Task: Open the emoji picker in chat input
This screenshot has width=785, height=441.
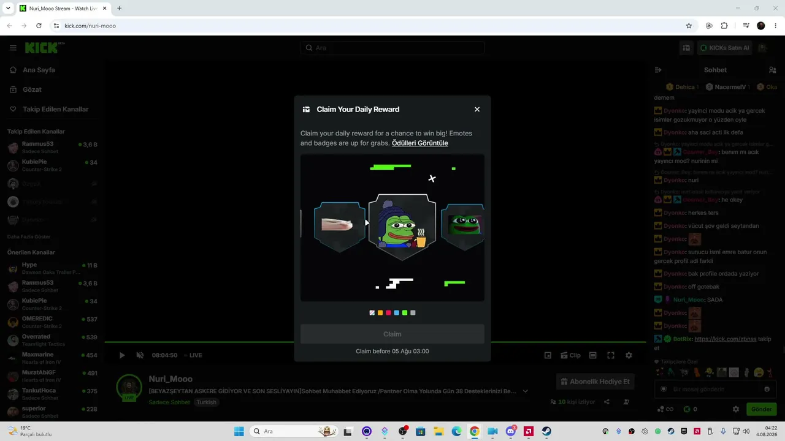Action: (767, 389)
